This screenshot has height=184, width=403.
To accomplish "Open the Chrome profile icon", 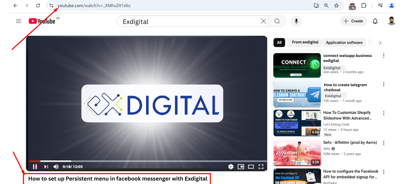I will (x=391, y=5).
